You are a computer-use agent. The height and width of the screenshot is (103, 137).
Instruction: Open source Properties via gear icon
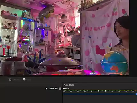(10, 80)
